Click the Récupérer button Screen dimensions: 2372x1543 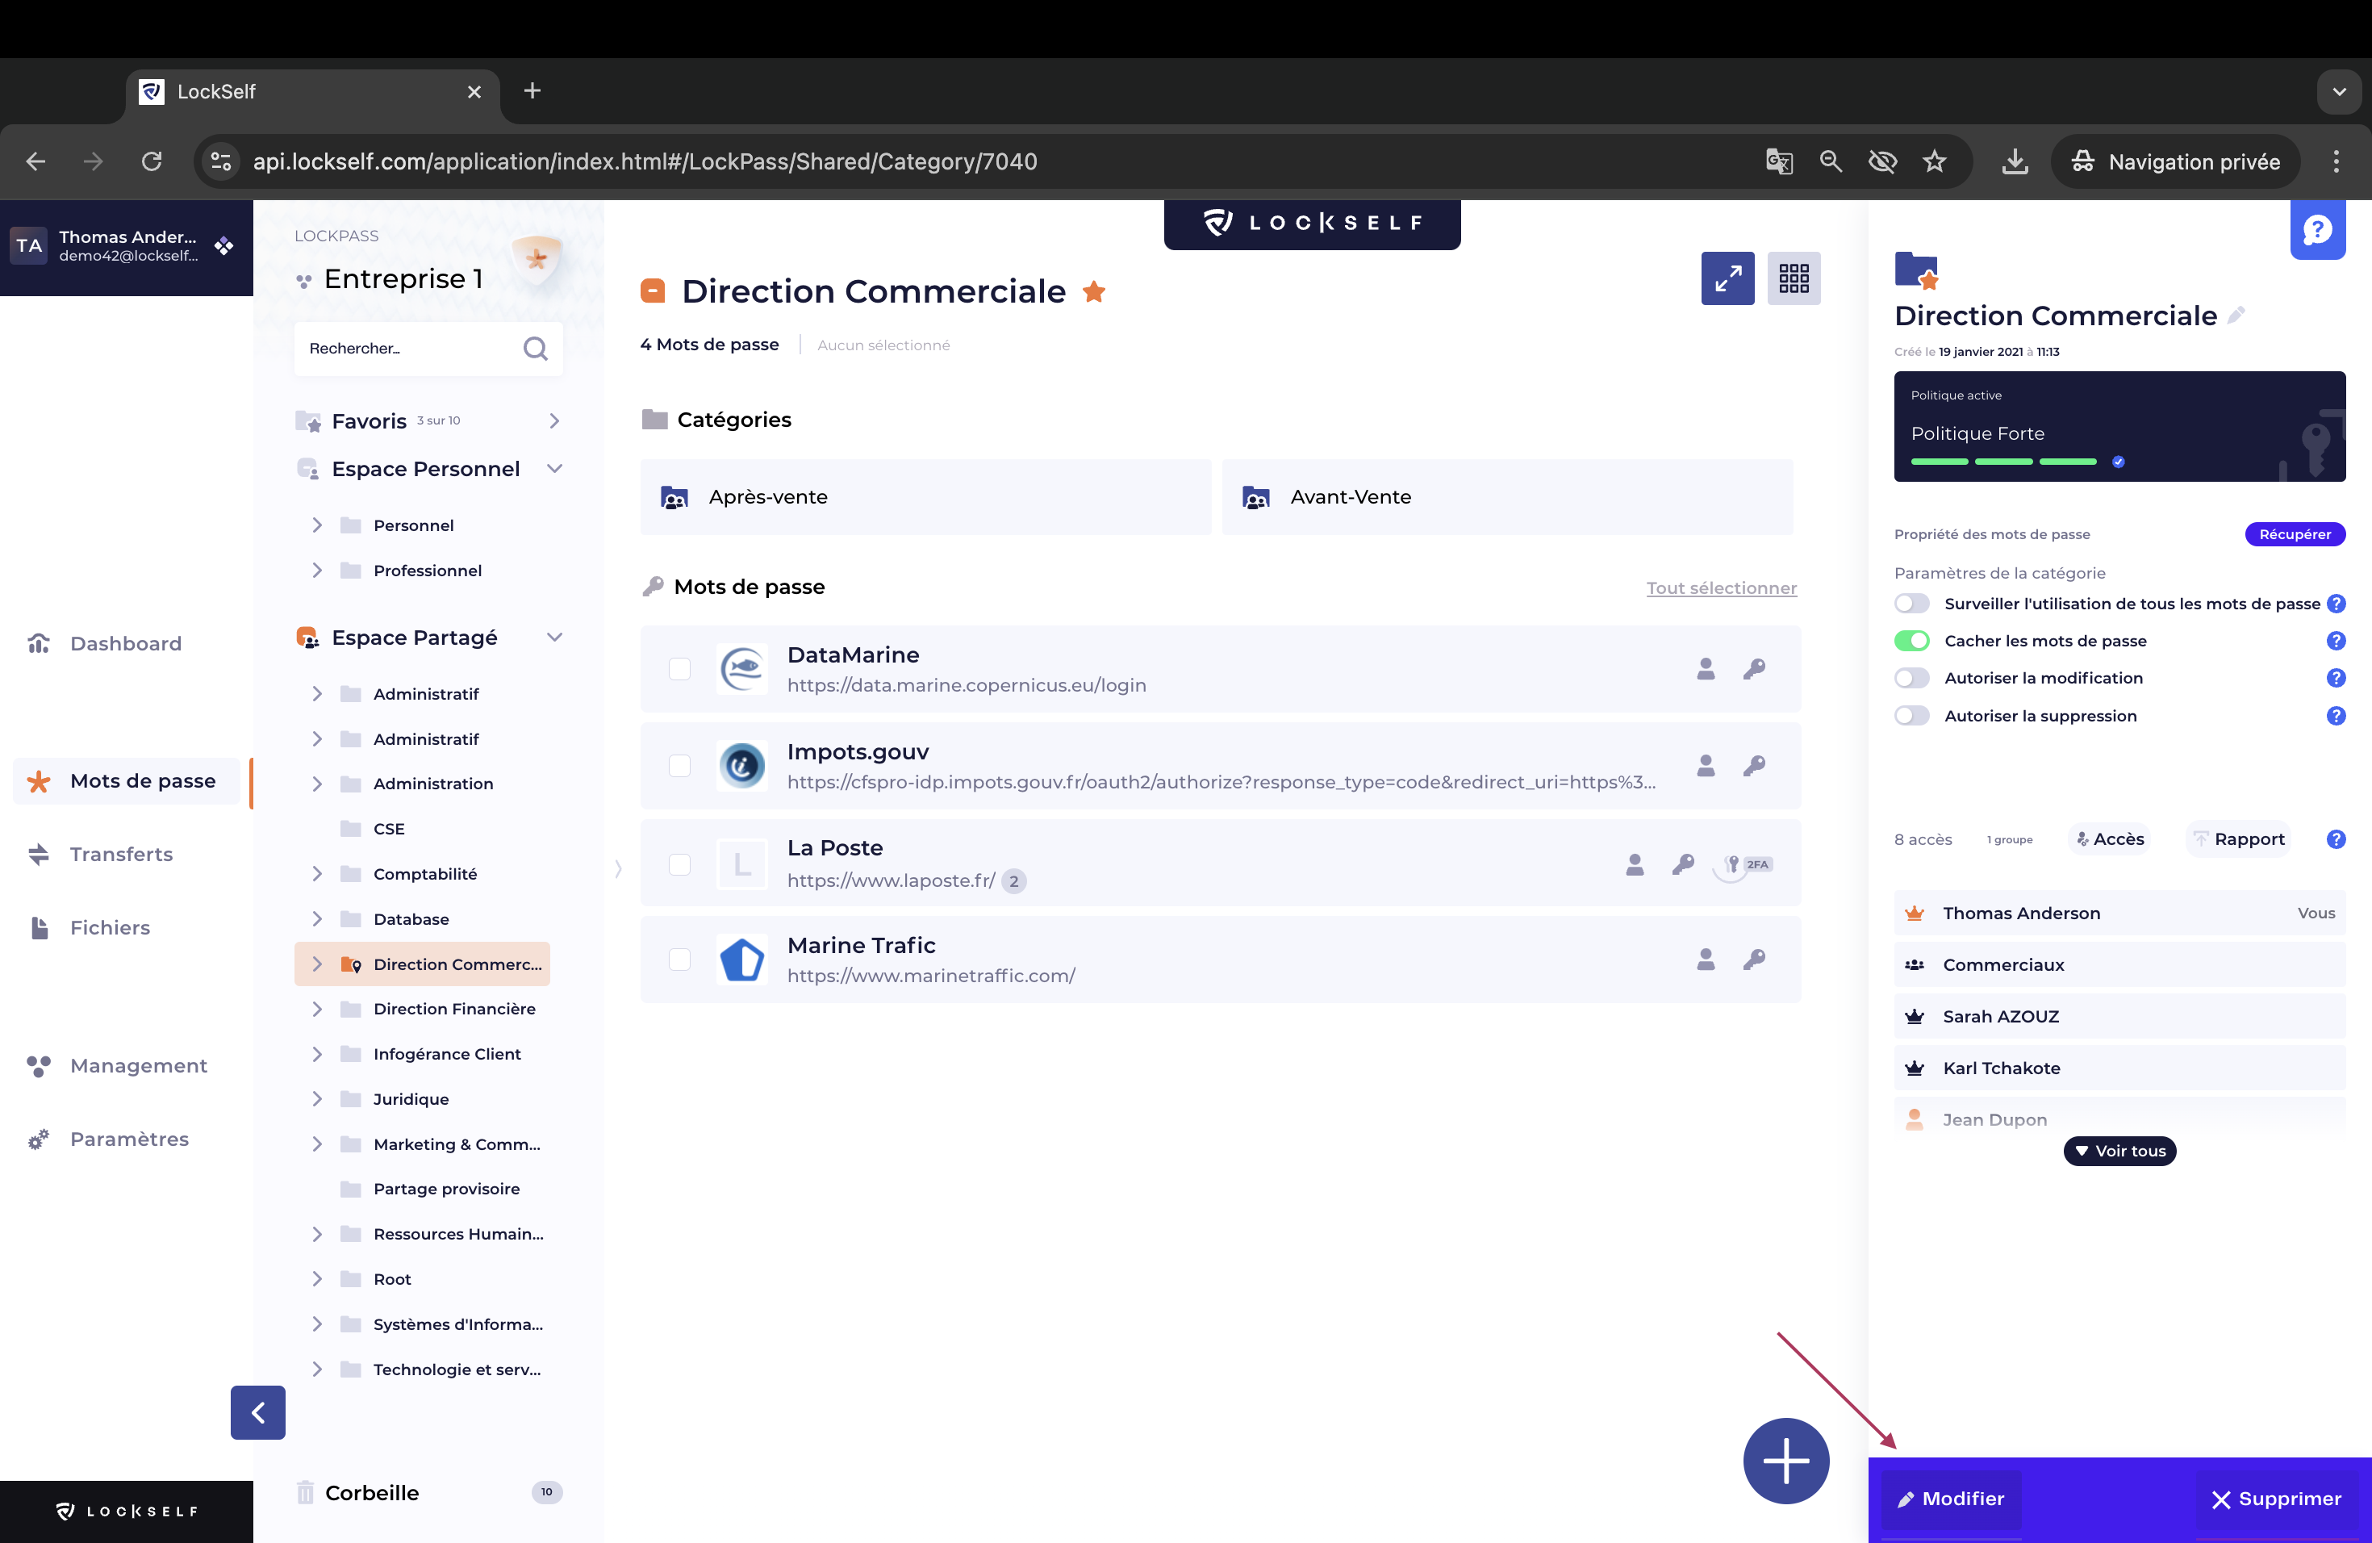pos(2293,534)
